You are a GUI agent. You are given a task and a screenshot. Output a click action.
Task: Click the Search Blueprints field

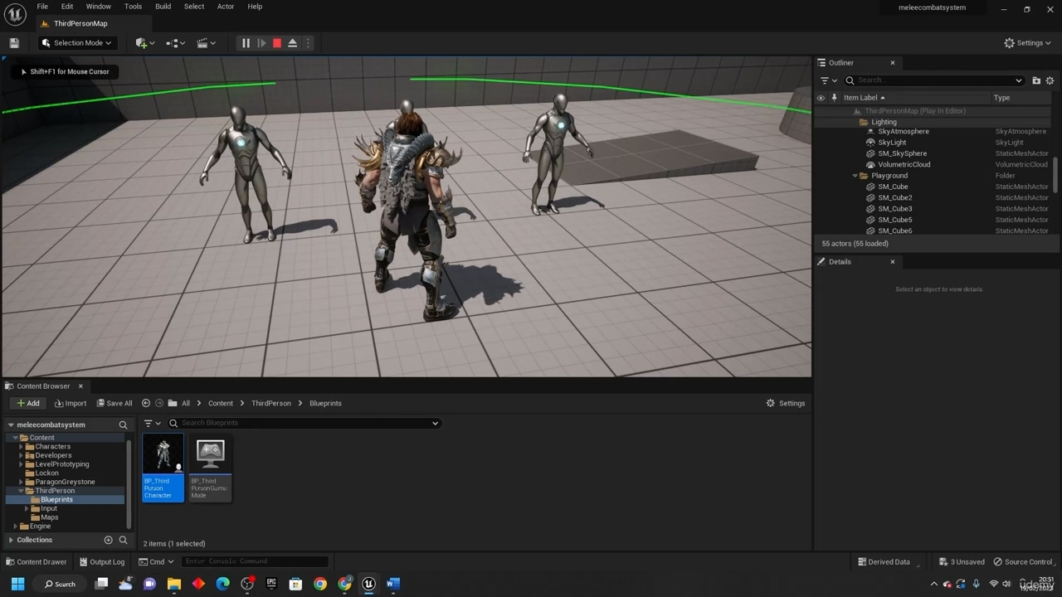coord(303,423)
